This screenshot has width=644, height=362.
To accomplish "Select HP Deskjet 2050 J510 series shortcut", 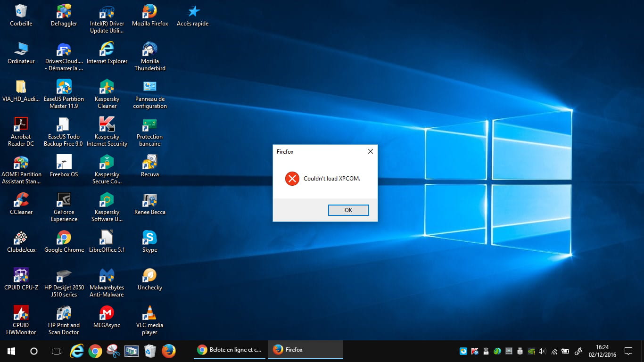I will [64, 283].
